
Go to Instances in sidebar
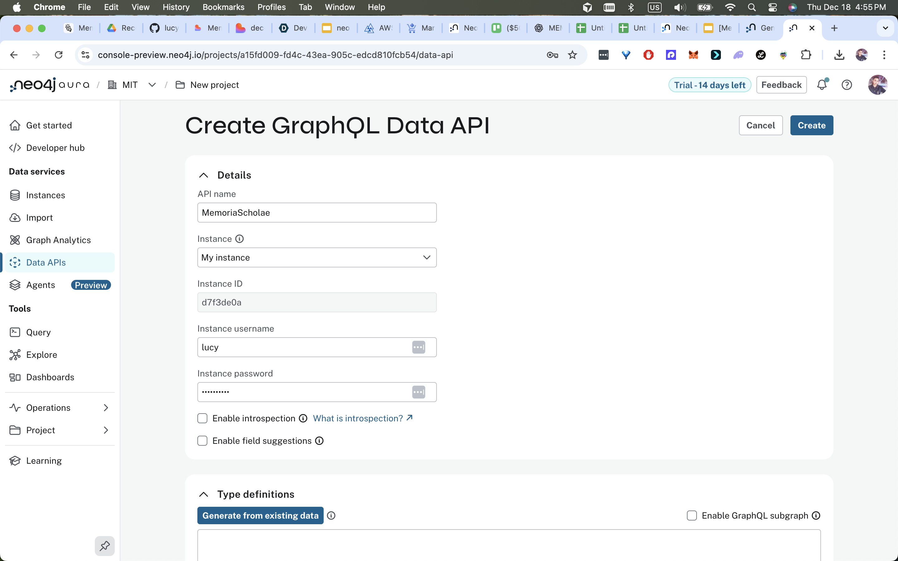tap(45, 195)
